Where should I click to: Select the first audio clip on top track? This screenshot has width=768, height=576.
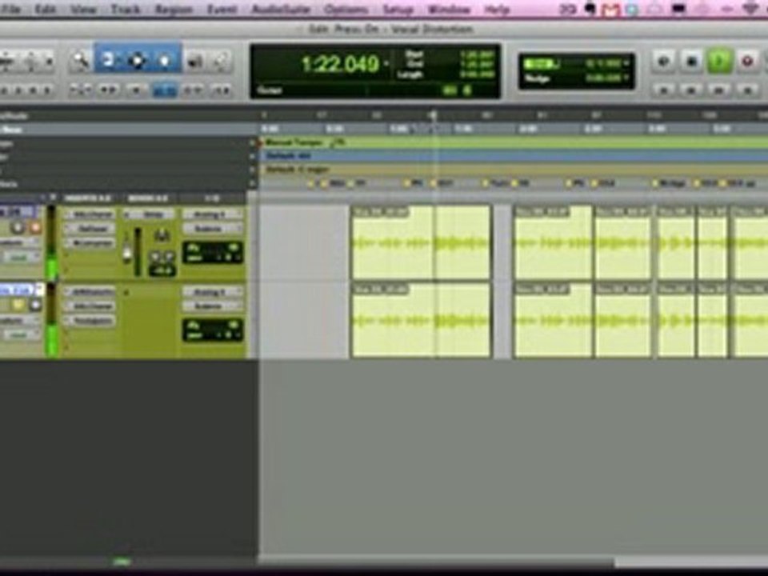point(421,242)
